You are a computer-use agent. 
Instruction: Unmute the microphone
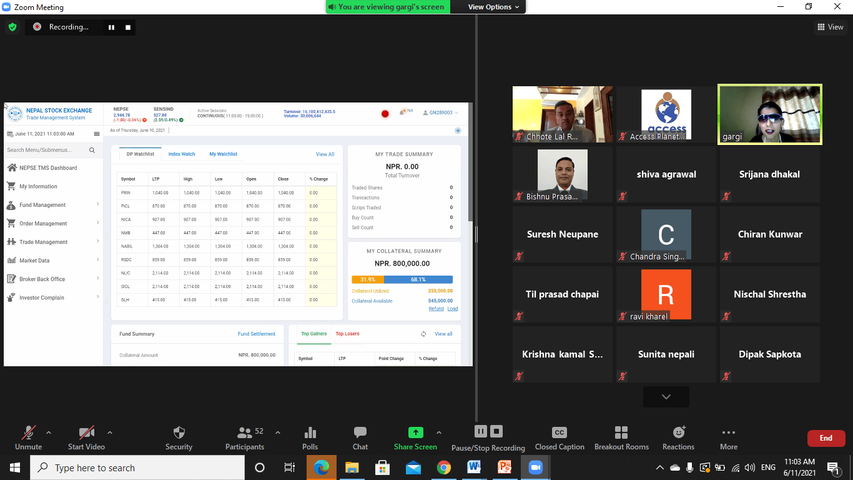click(x=28, y=432)
